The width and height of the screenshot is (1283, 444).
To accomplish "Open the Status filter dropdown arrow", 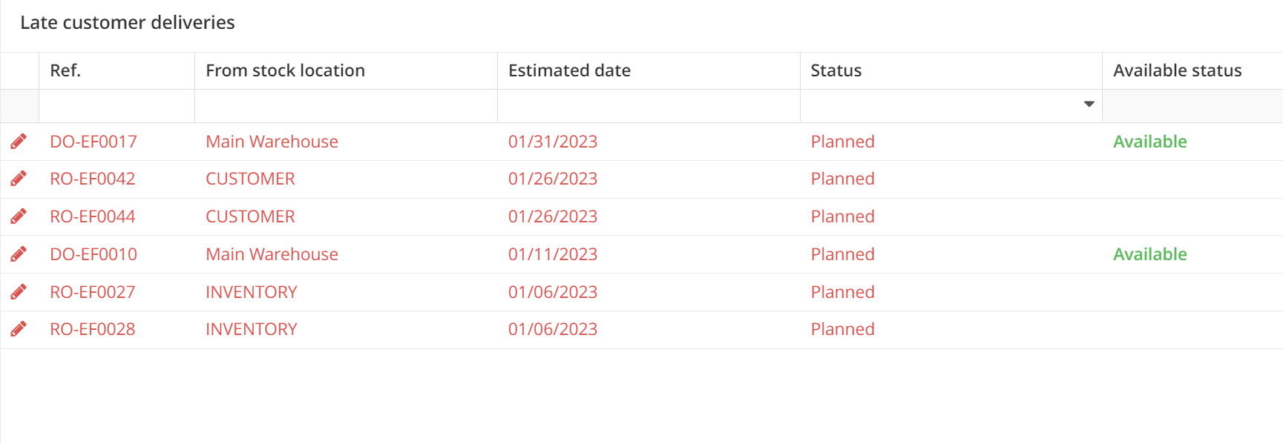I will 1089,105.
